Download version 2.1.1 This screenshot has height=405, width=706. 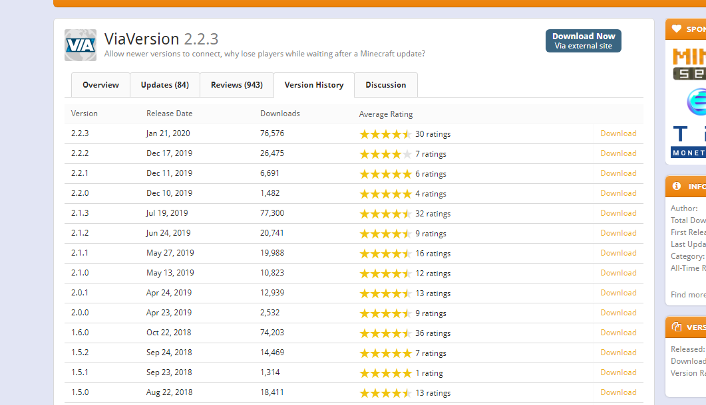coord(618,253)
